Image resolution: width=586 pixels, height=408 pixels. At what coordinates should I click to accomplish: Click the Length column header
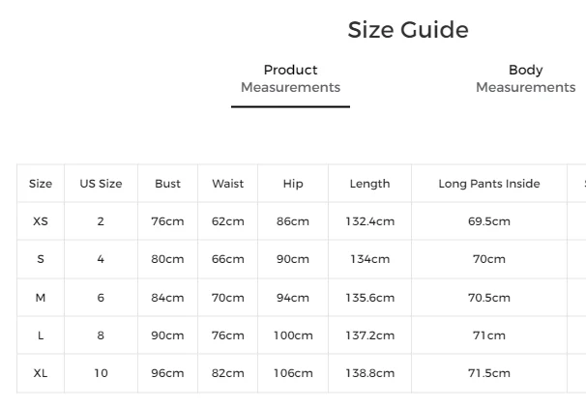369,184
